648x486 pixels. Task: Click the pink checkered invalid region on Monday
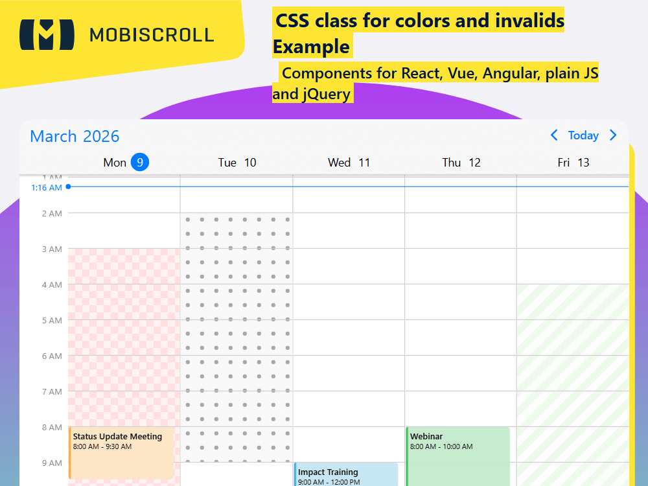[123, 324]
